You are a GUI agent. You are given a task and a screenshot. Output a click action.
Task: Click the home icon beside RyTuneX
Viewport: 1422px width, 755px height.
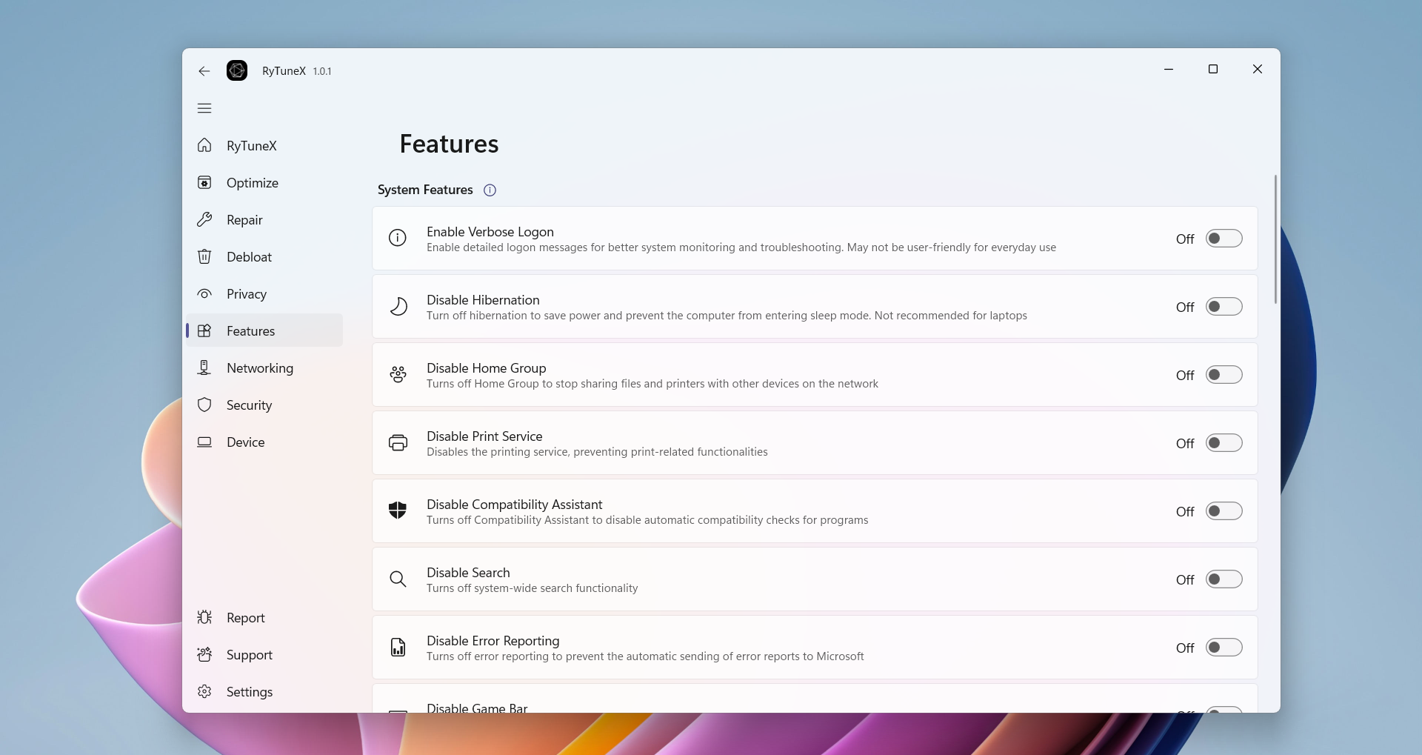204,145
